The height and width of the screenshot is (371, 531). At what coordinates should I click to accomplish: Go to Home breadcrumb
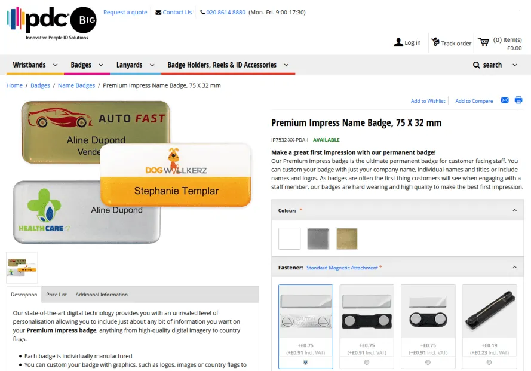(14, 85)
